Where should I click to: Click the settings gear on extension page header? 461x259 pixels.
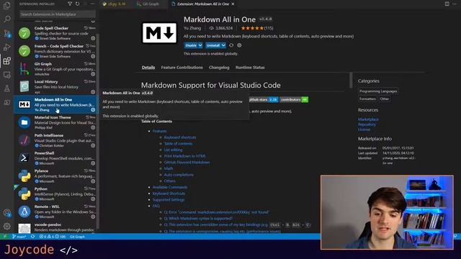pos(239,45)
